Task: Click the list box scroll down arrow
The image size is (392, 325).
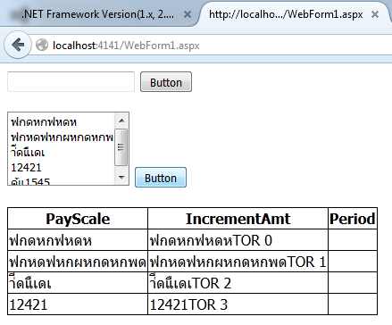Action: click(x=121, y=178)
